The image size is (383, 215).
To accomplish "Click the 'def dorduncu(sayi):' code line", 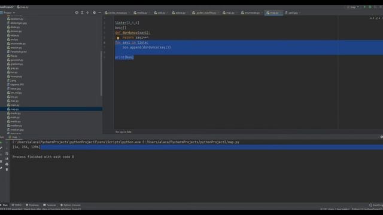I will 133,33.
